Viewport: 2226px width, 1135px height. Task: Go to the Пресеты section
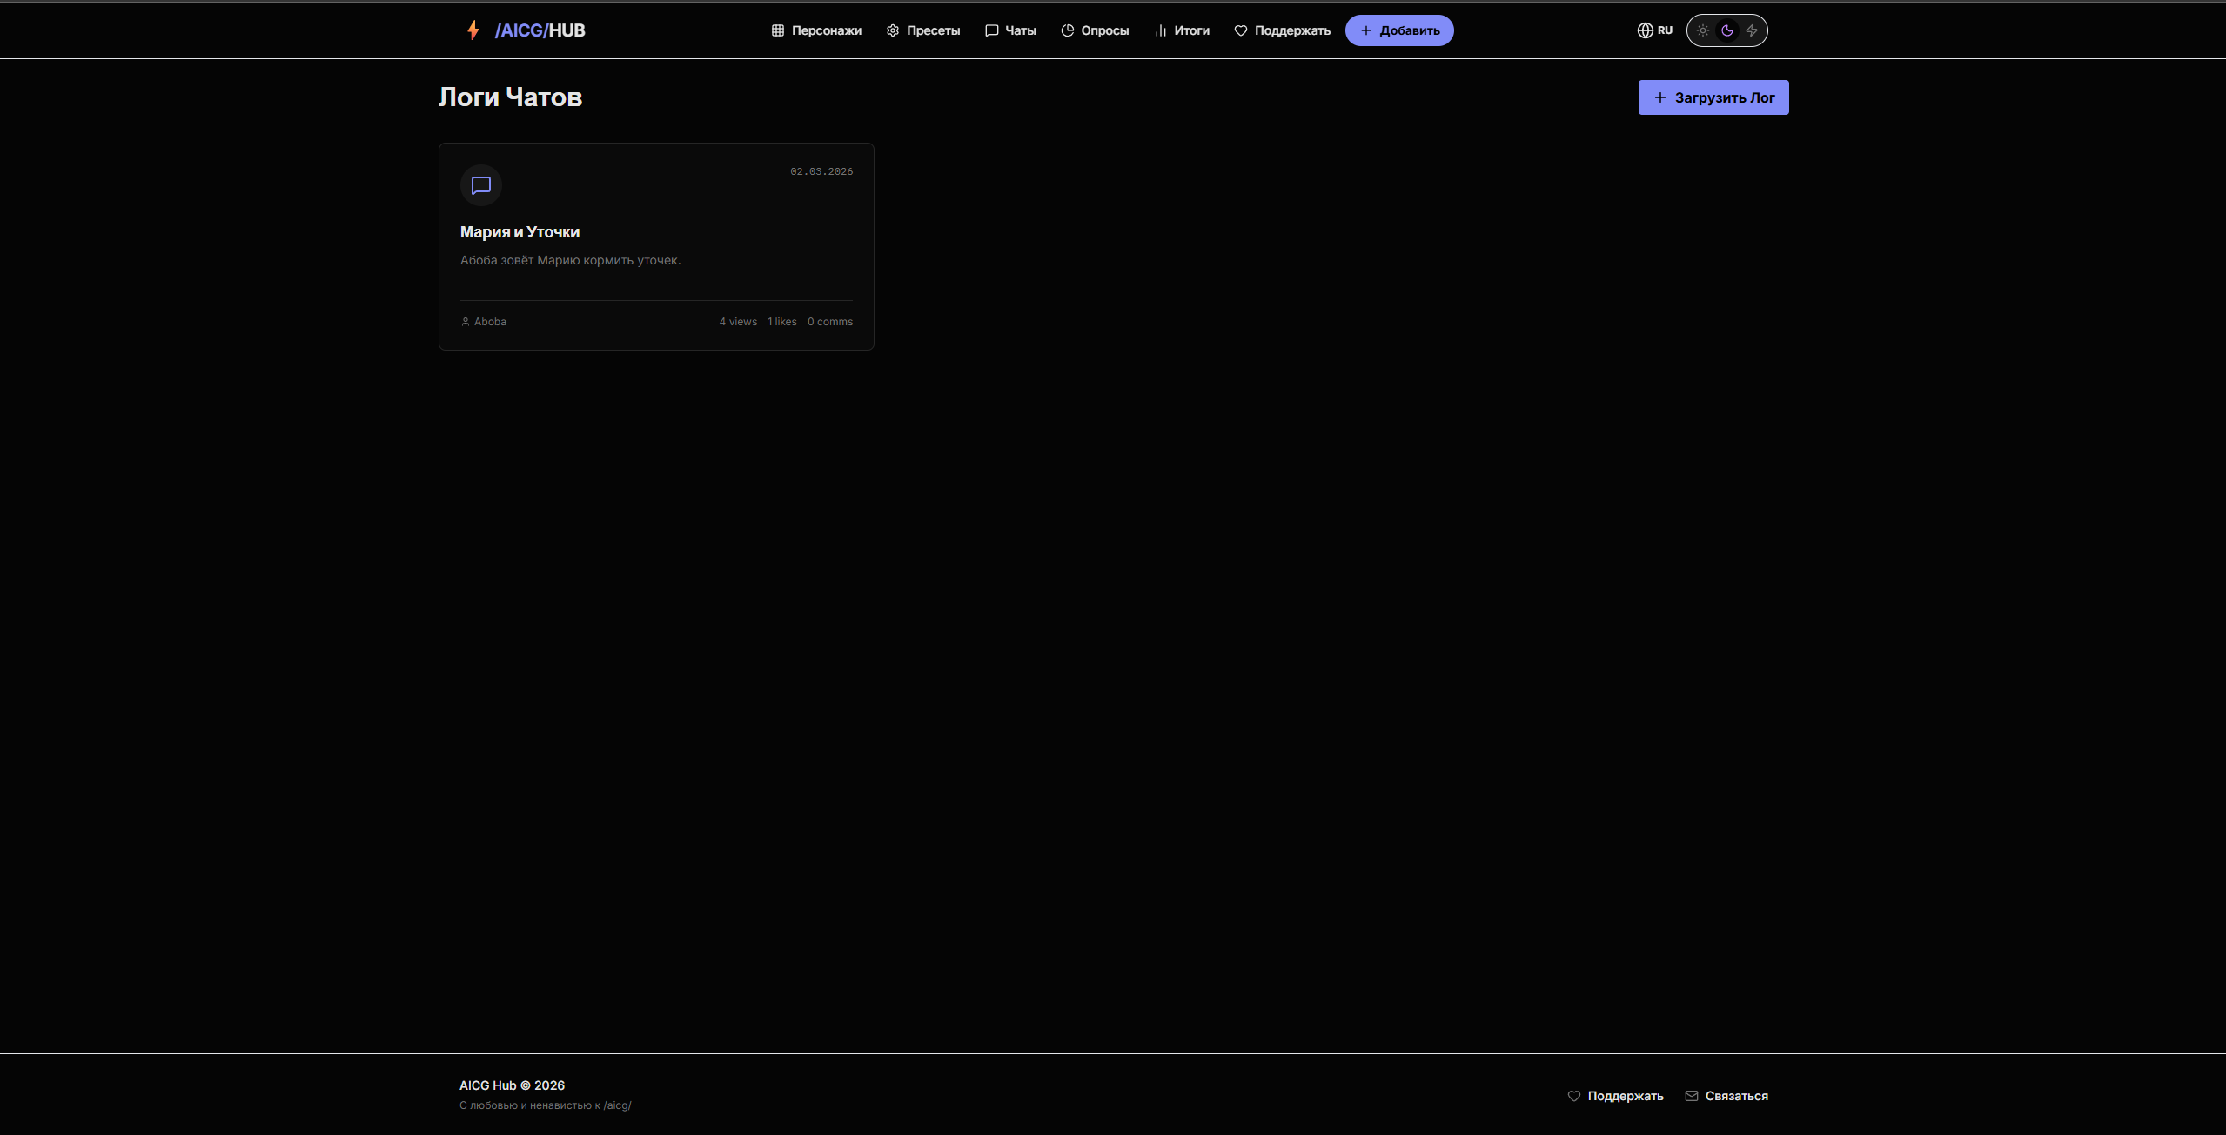[x=923, y=30]
